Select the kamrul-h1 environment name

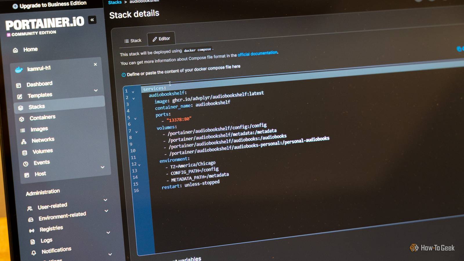click(39, 68)
